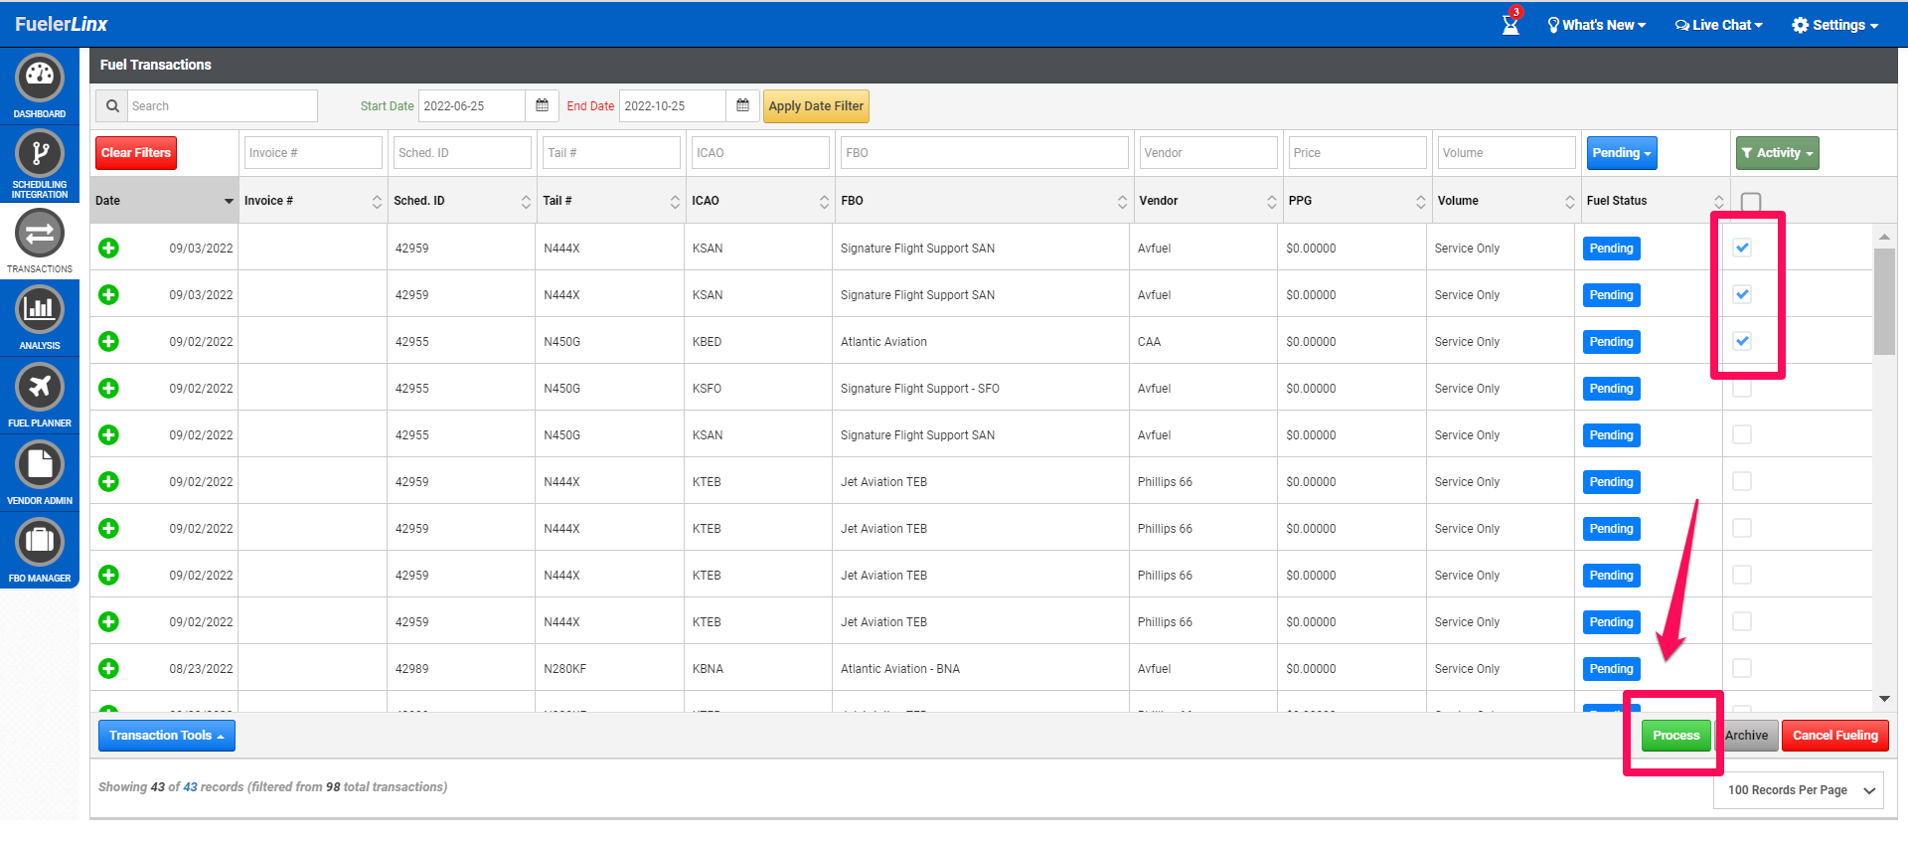Sort by the Date column dropdown arrow
1908x842 pixels.
pos(229,201)
